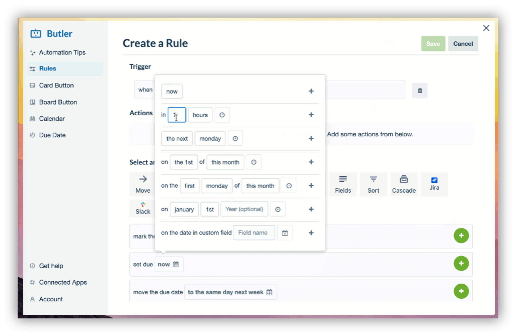Add 'on the 1st of this month' with plus
Image resolution: width=516 pixels, height=336 pixels.
(311, 162)
